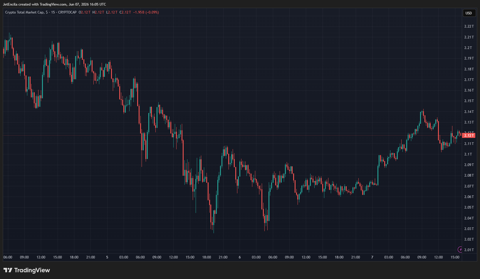Click the JetEncila created with TradingView.com caption
Image resolution: width=480 pixels, height=279 pixels.
click(x=54, y=4)
